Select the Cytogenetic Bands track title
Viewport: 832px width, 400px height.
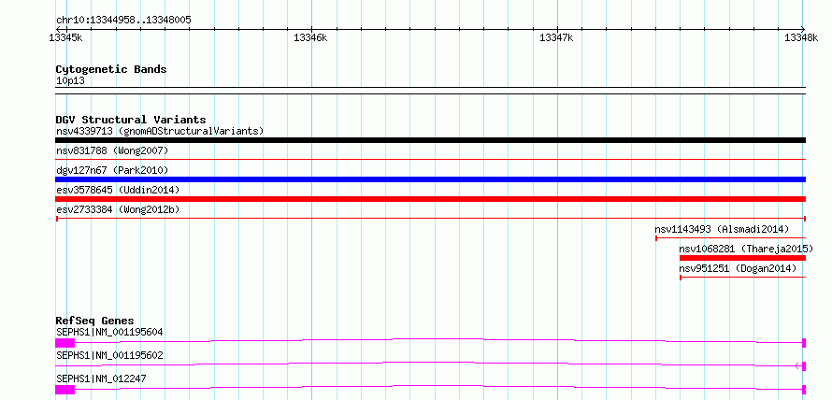111,69
